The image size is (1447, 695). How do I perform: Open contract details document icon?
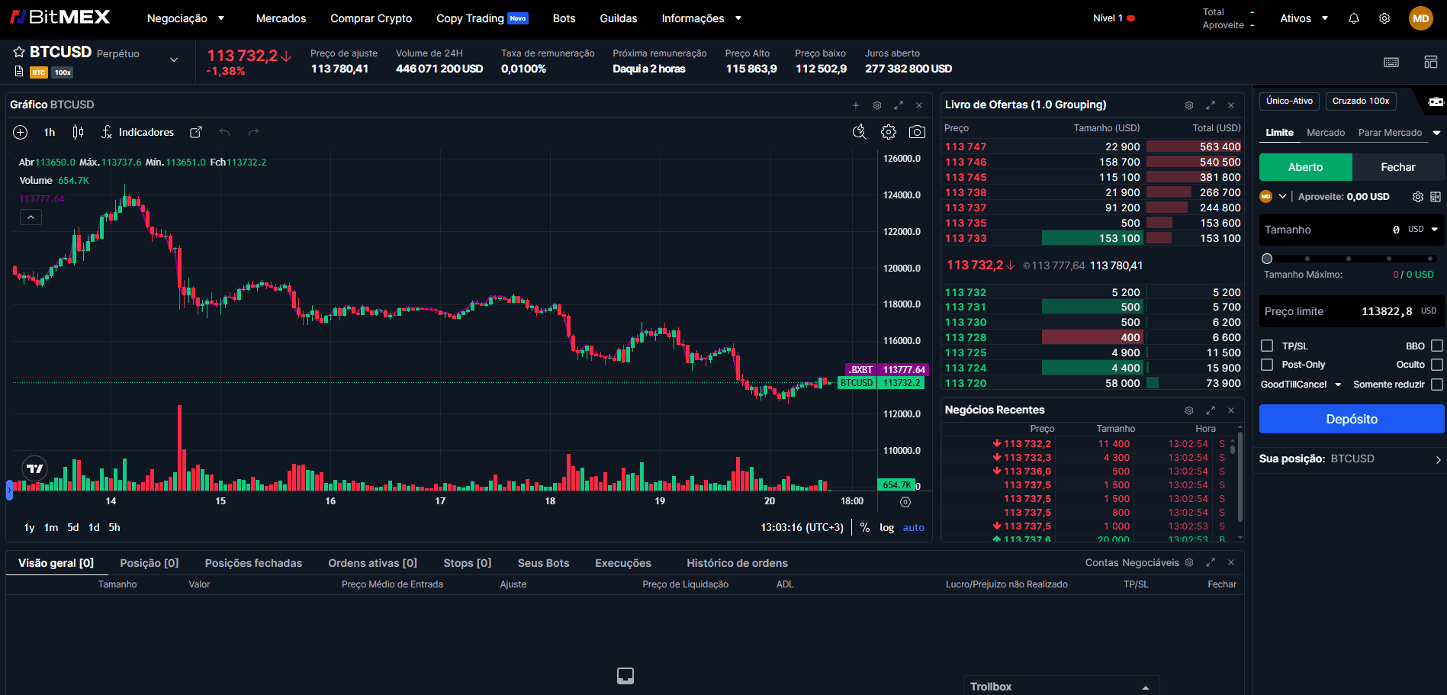(x=19, y=72)
